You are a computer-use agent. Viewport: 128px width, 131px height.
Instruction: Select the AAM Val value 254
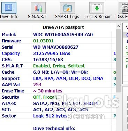(37, 85)
